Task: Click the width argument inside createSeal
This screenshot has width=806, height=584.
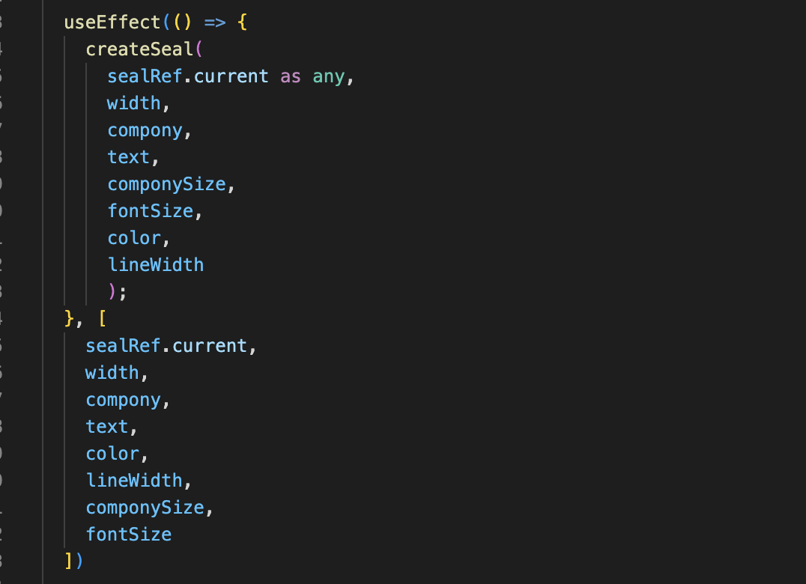Action: (x=133, y=103)
